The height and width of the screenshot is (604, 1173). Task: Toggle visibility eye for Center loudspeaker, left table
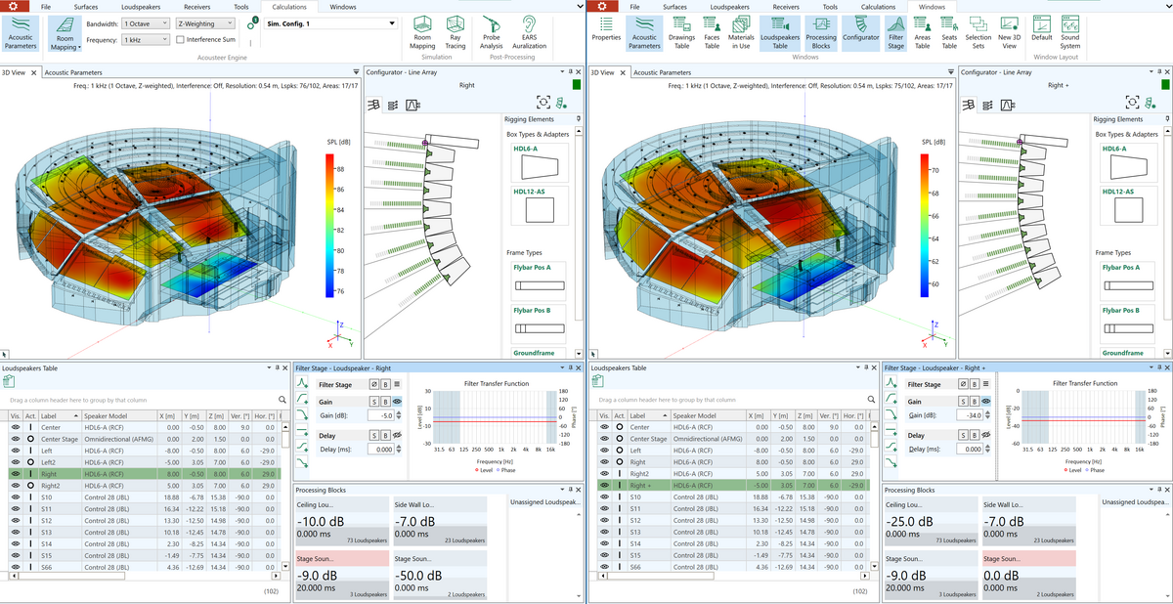tap(16, 427)
